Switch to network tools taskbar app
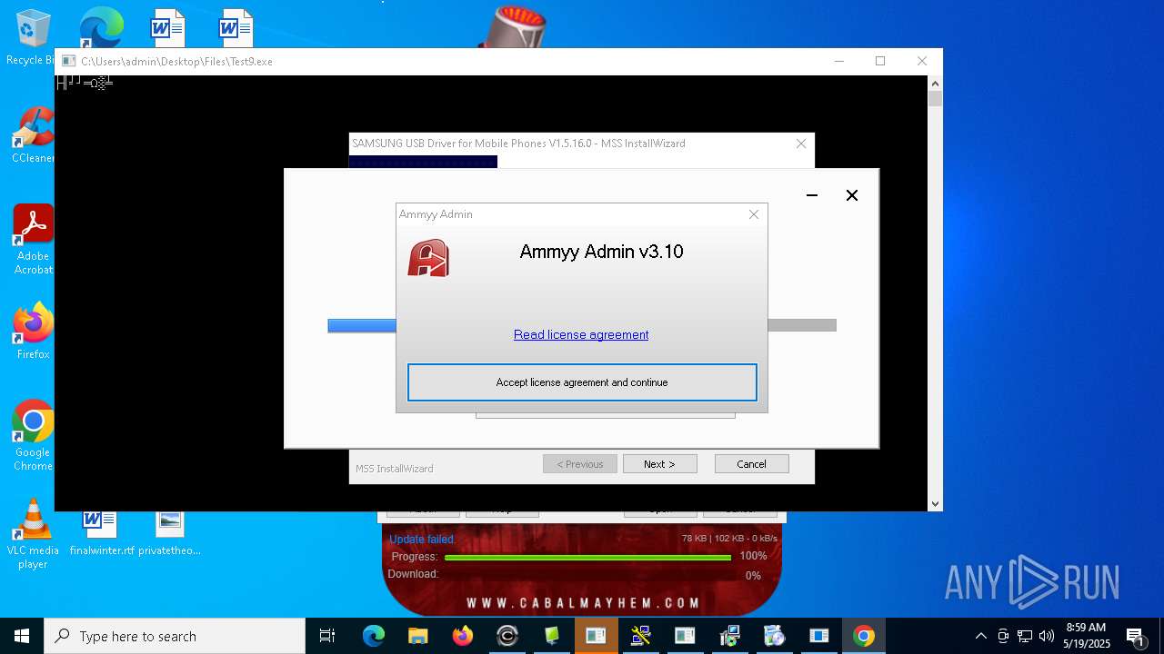 (641, 636)
